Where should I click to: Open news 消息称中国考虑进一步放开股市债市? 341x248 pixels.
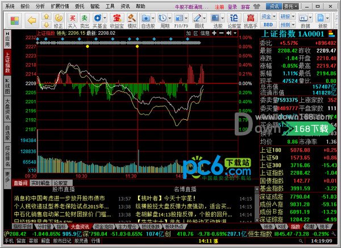(59, 198)
